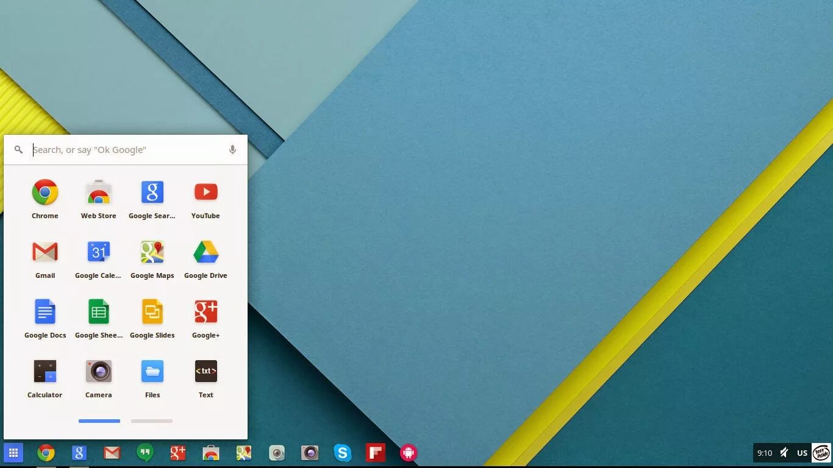Open the YouTube app
This screenshot has width=833, height=468.
click(x=206, y=193)
